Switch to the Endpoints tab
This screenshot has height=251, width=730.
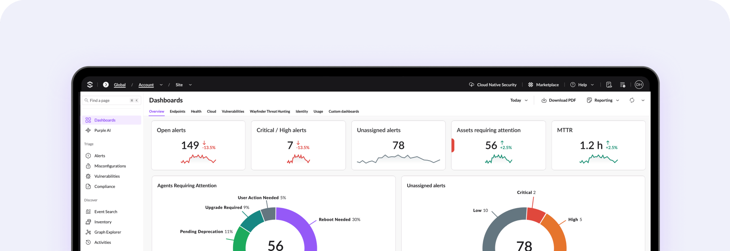click(177, 111)
